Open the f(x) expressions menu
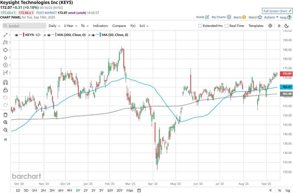293x193 pixels. [133, 26]
